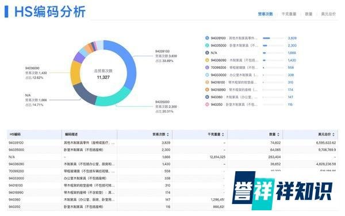345x216 pixels.
Task: Click the HS编码分析 page title
Action: [49, 11]
